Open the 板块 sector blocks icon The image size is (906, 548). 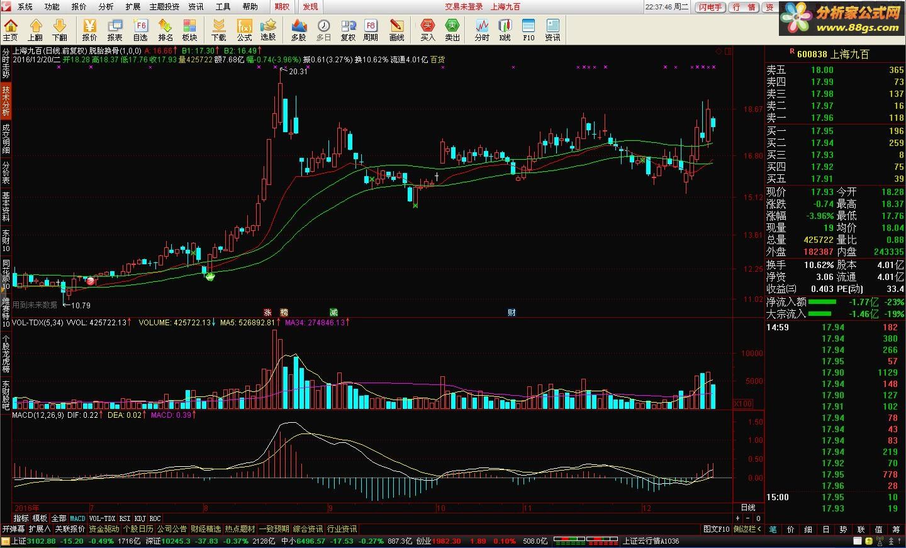[x=190, y=30]
